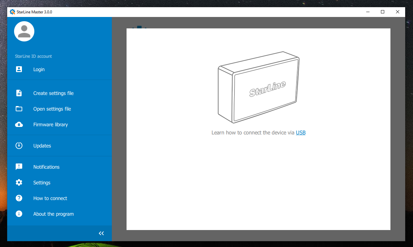Open How to connect help

click(60, 198)
